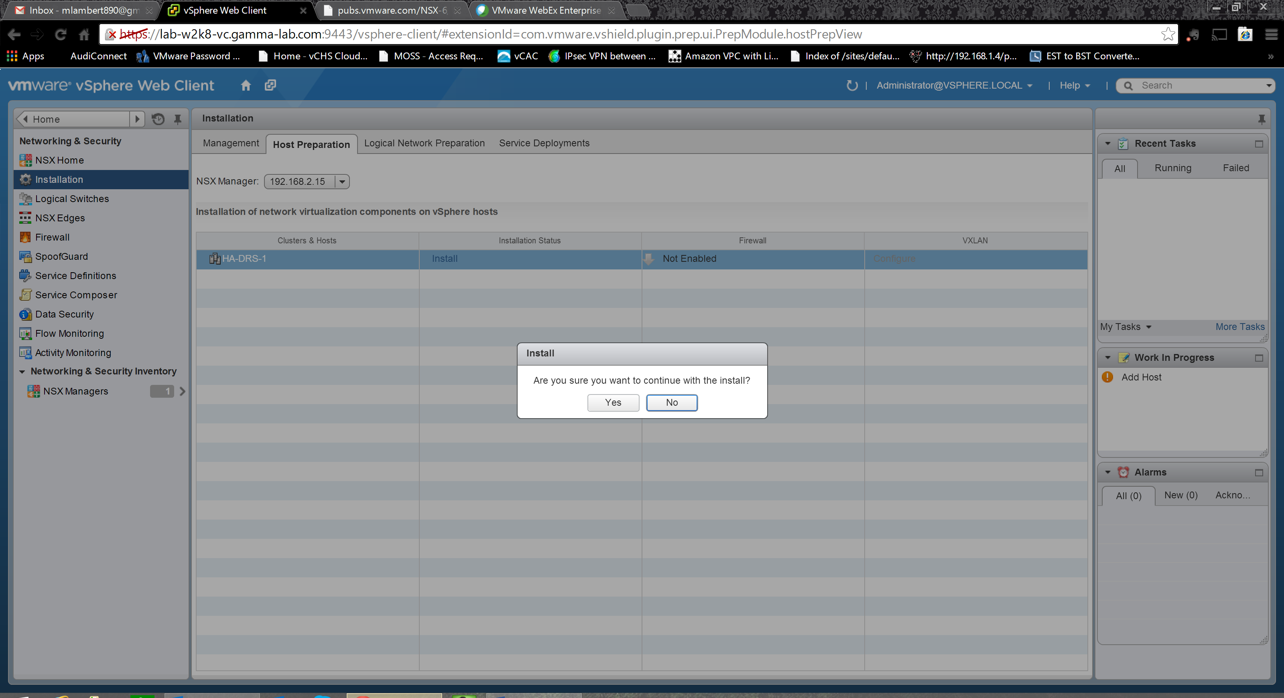Pin the navigator panel
Viewport: 1284px width, 698px height.
tap(177, 119)
